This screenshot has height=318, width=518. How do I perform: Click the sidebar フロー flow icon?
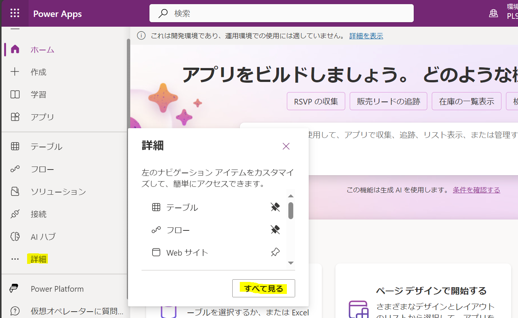click(15, 169)
